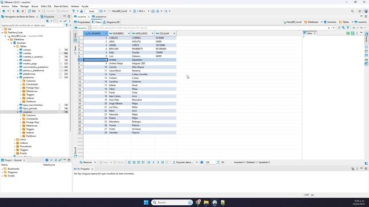
Task: Go to the first row navigation icon
Action: point(149,162)
